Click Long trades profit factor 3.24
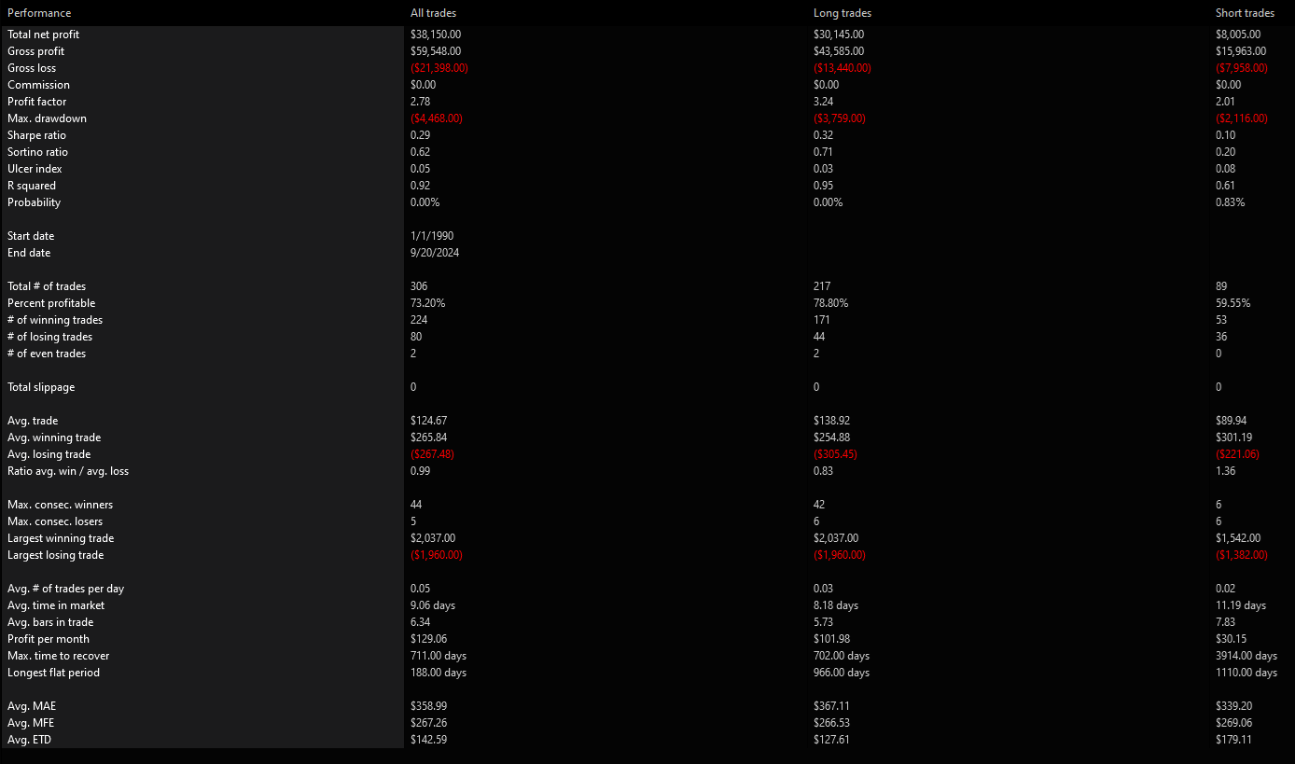 pyautogui.click(x=823, y=102)
